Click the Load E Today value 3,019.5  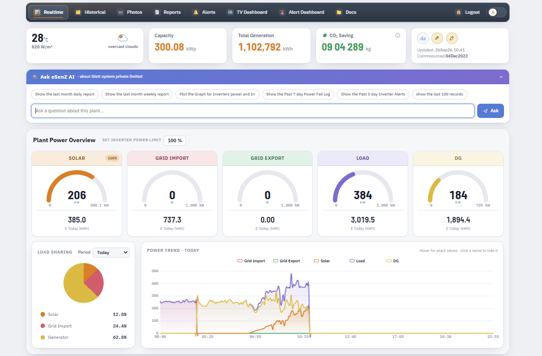363,220
